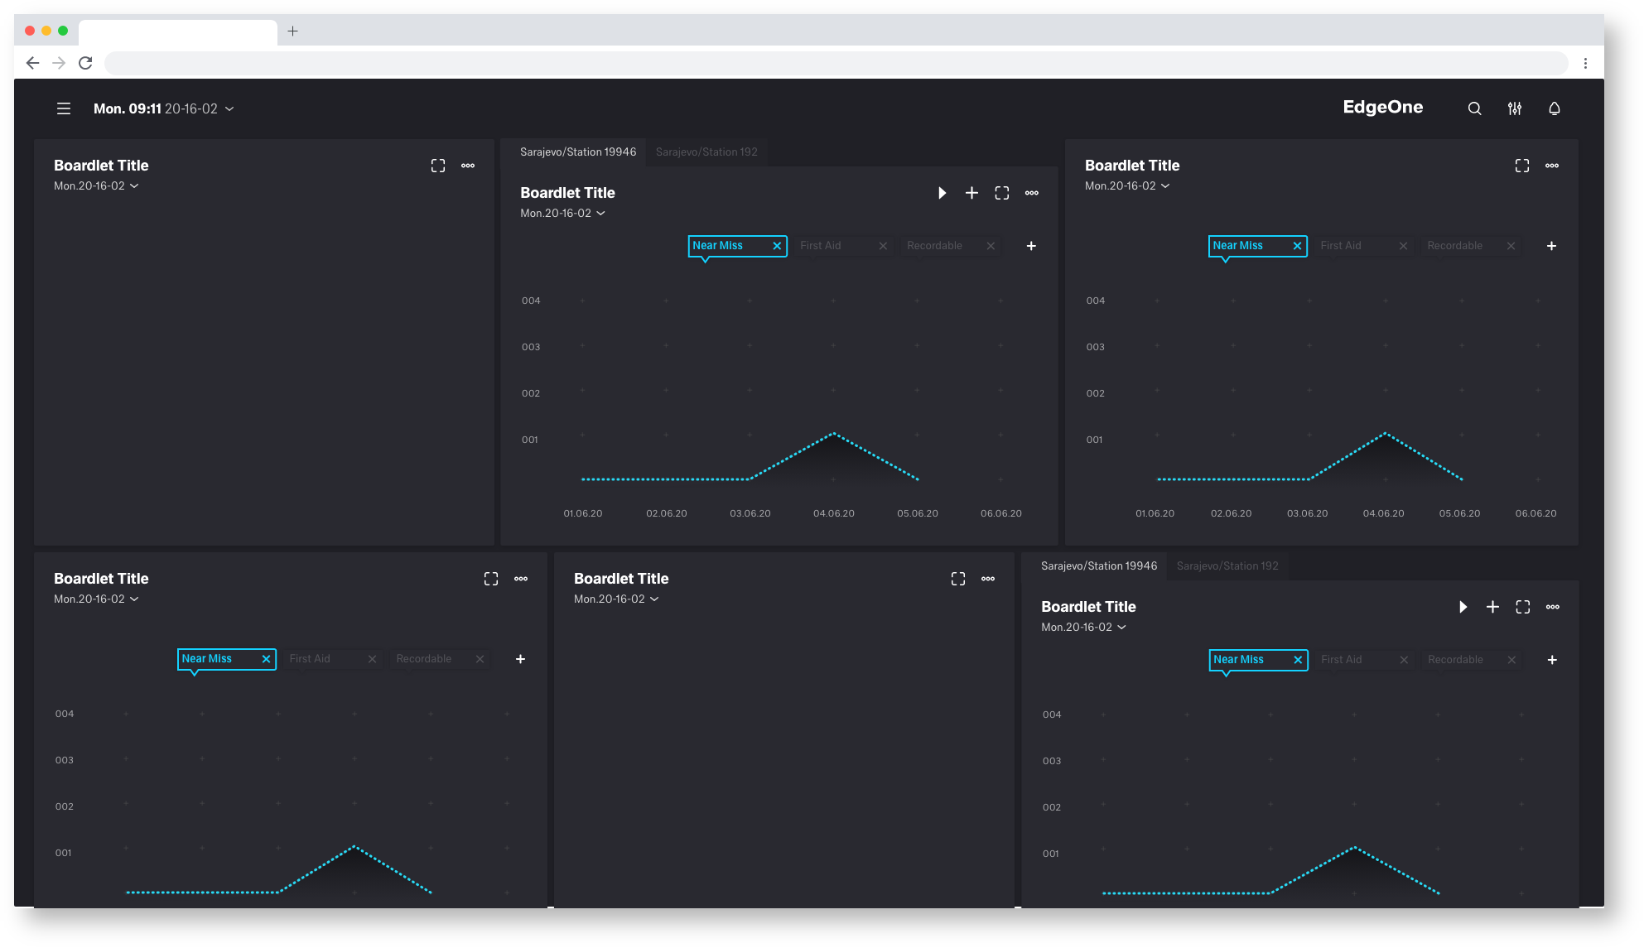Click the search magnifier icon
1644x948 pixels.
1474,108
